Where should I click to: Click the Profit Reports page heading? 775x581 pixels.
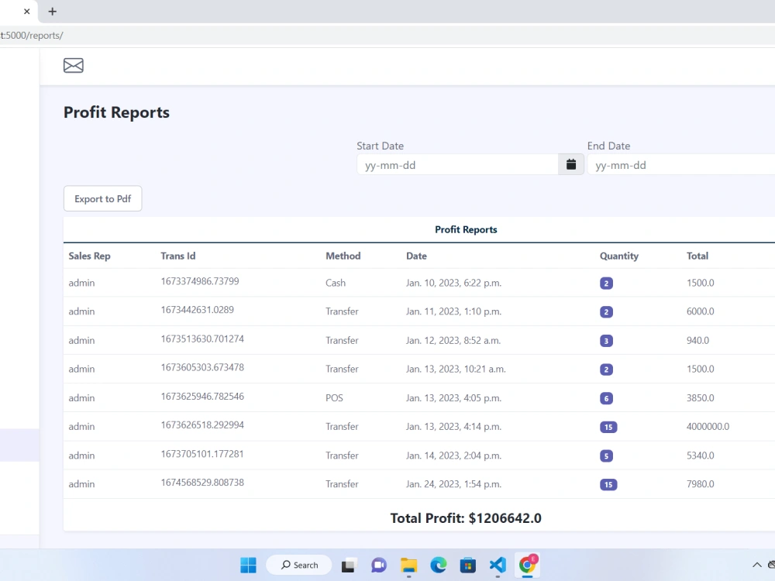[116, 112]
